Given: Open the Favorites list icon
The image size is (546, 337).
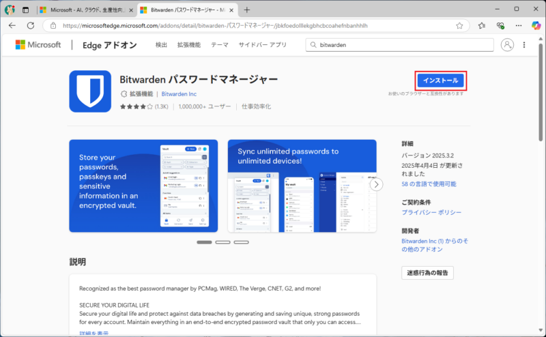Looking at the screenshot, I should (x=482, y=25).
